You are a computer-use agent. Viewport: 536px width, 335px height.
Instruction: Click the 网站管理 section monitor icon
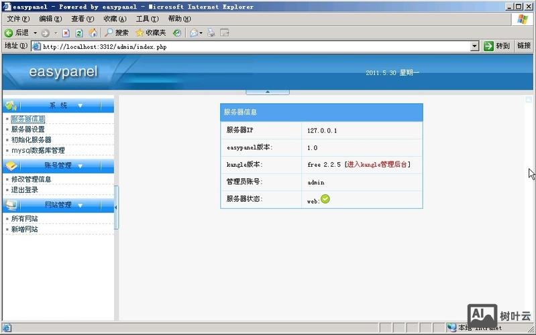click(11, 205)
